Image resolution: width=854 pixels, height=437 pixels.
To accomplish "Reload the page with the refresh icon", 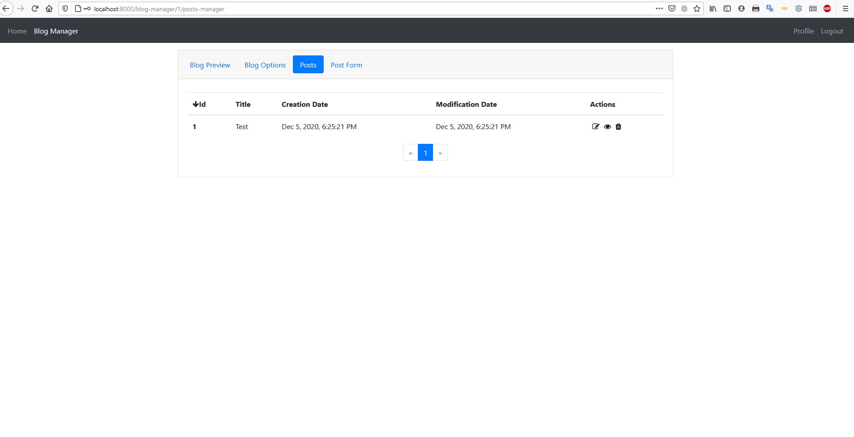I will coord(35,8).
